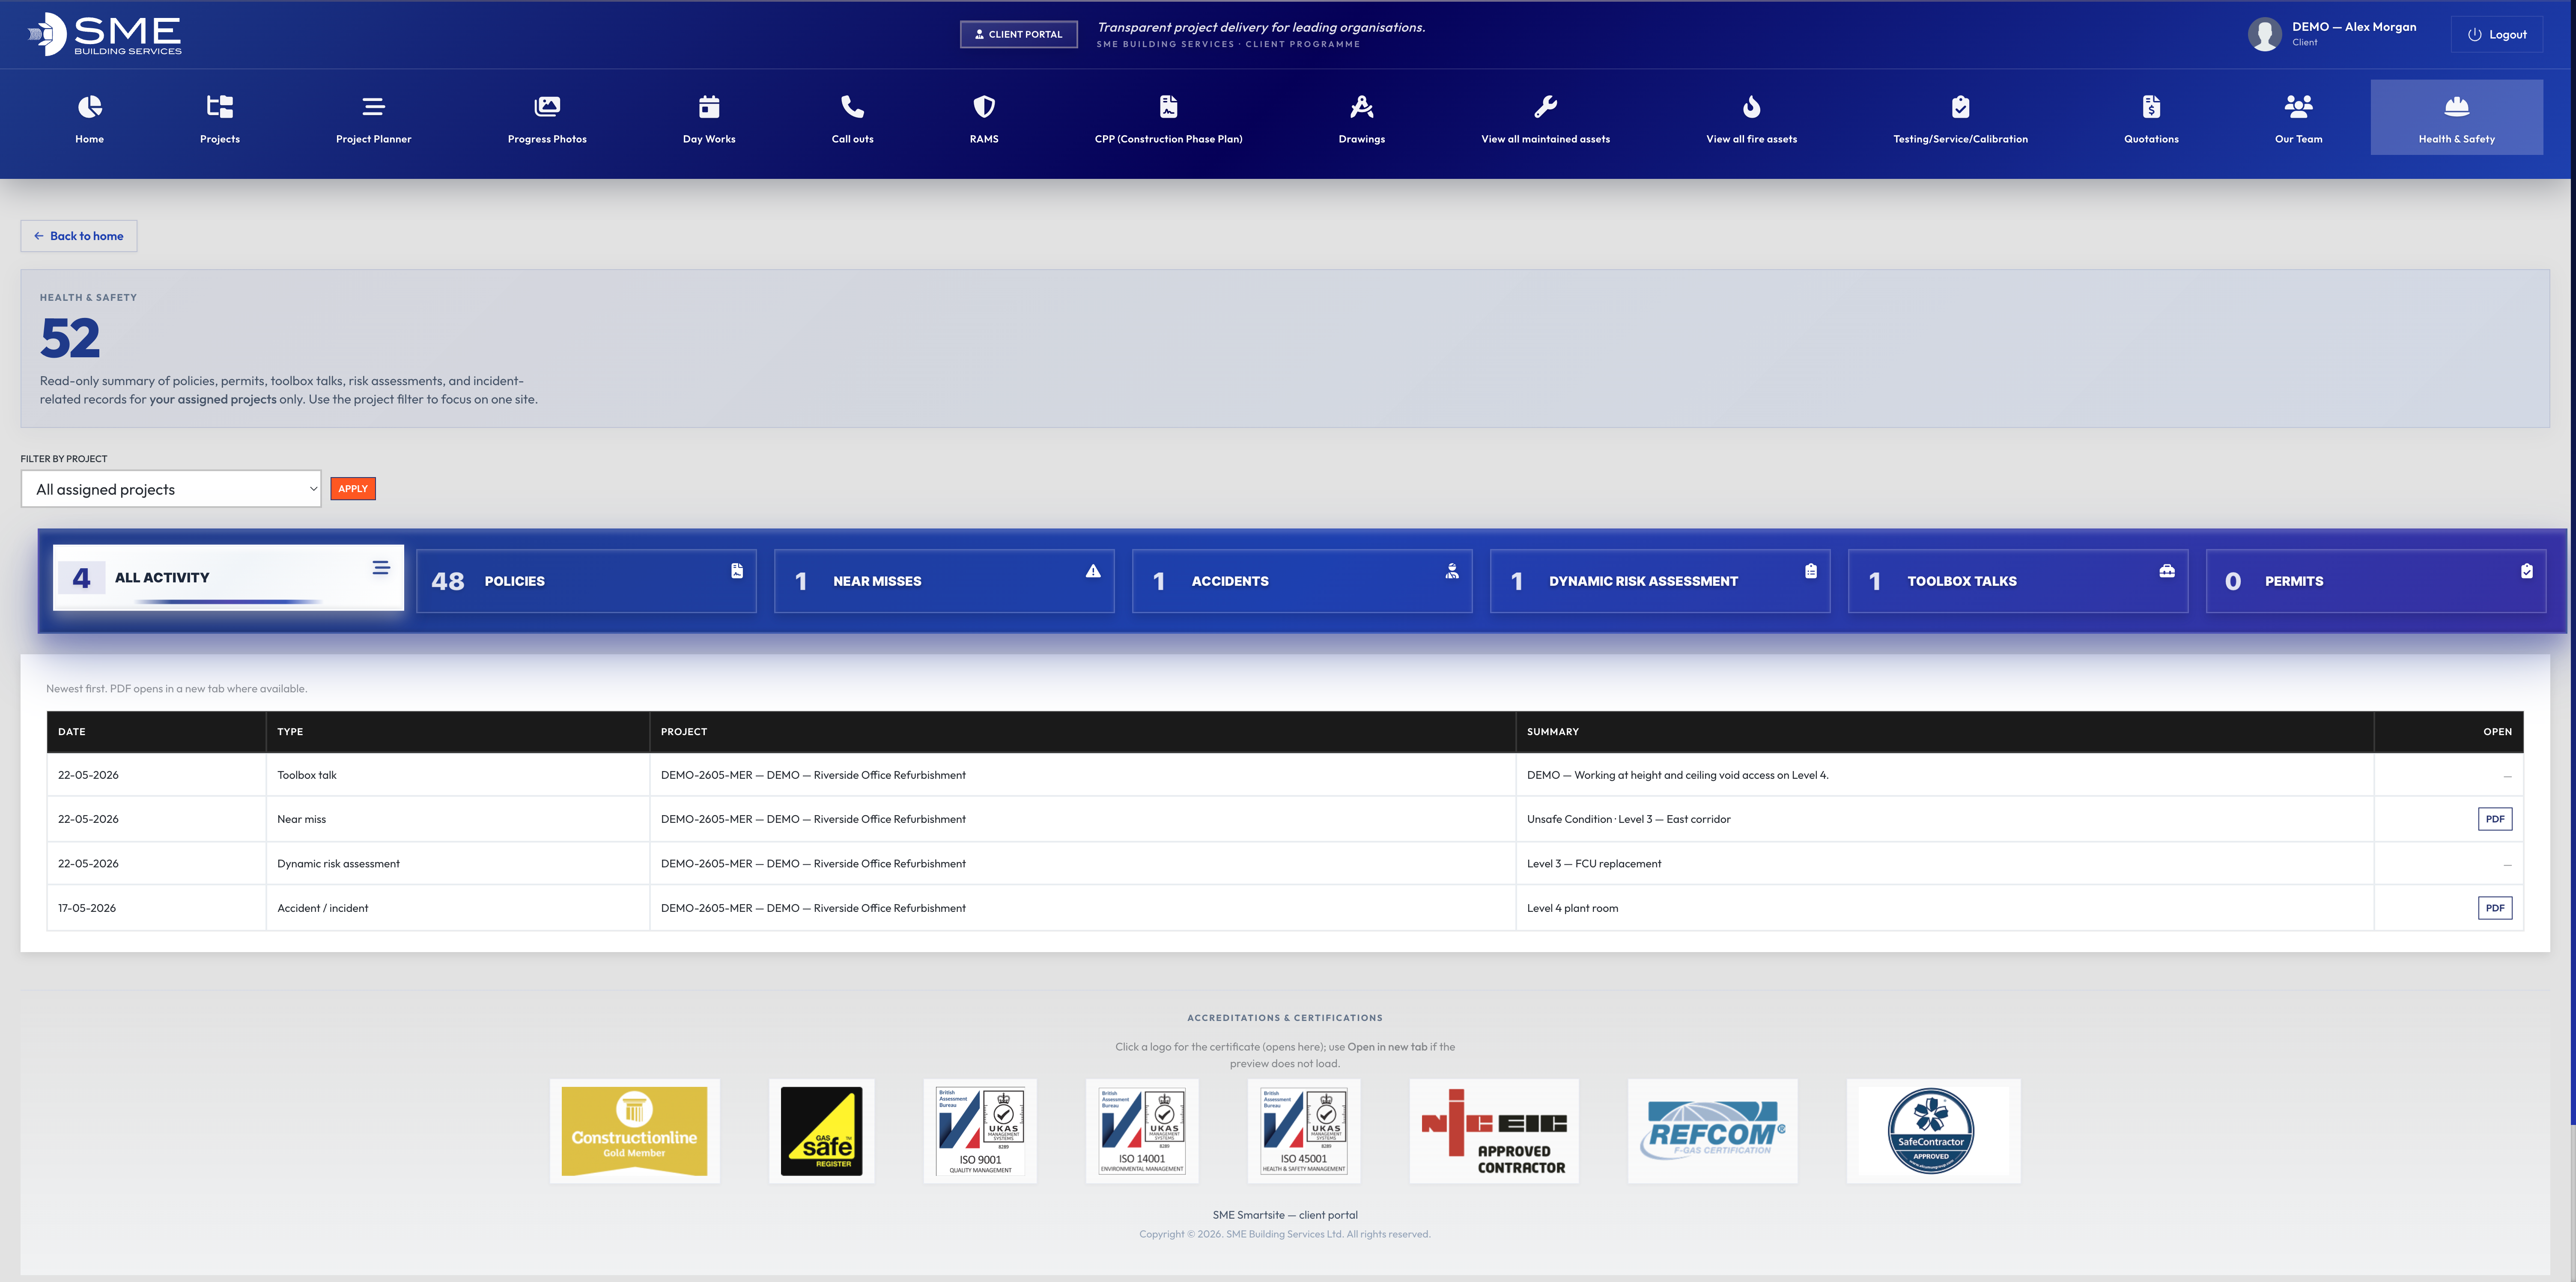
Task: Open the Project Planner list icon
Action: click(373, 107)
